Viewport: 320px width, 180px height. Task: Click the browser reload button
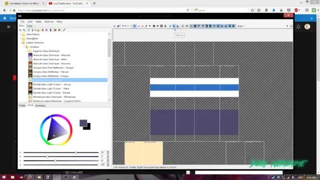[x=188, y=10]
